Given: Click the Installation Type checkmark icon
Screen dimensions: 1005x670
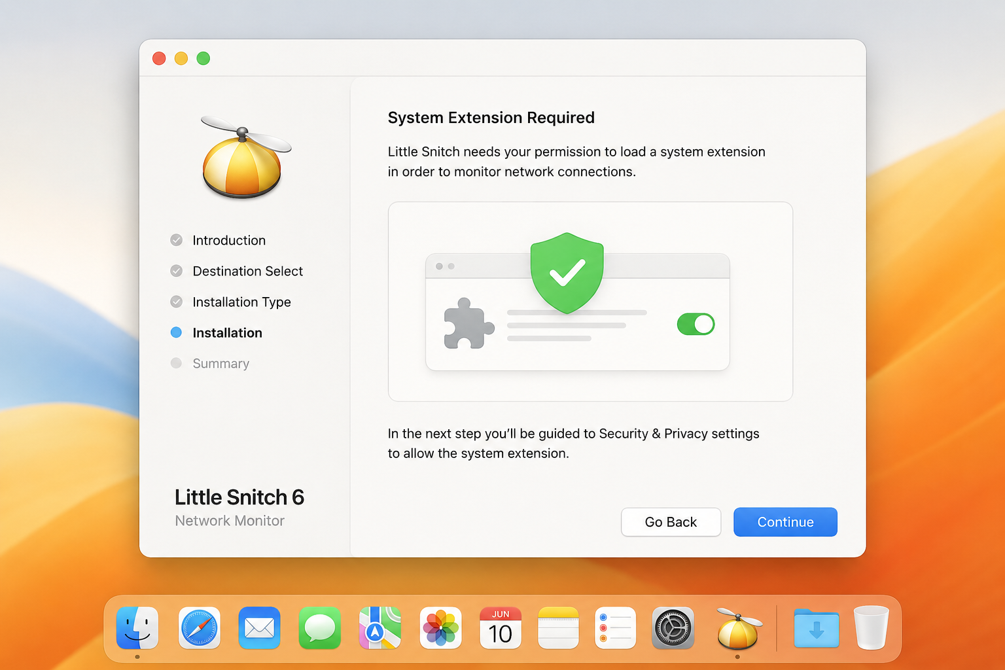Looking at the screenshot, I should [x=176, y=302].
